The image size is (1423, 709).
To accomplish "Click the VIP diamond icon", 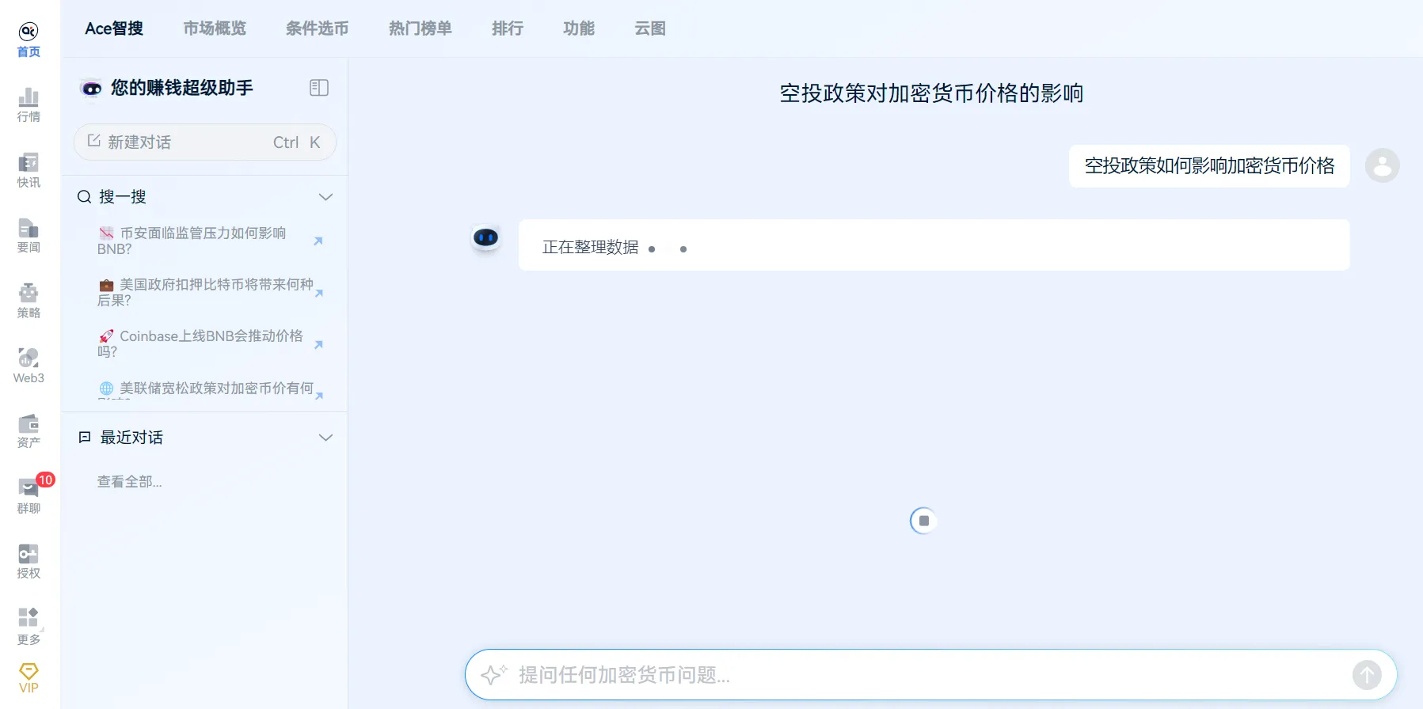I will click(x=29, y=678).
